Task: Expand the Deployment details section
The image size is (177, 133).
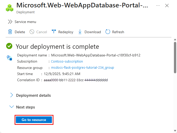Action: 12,95
